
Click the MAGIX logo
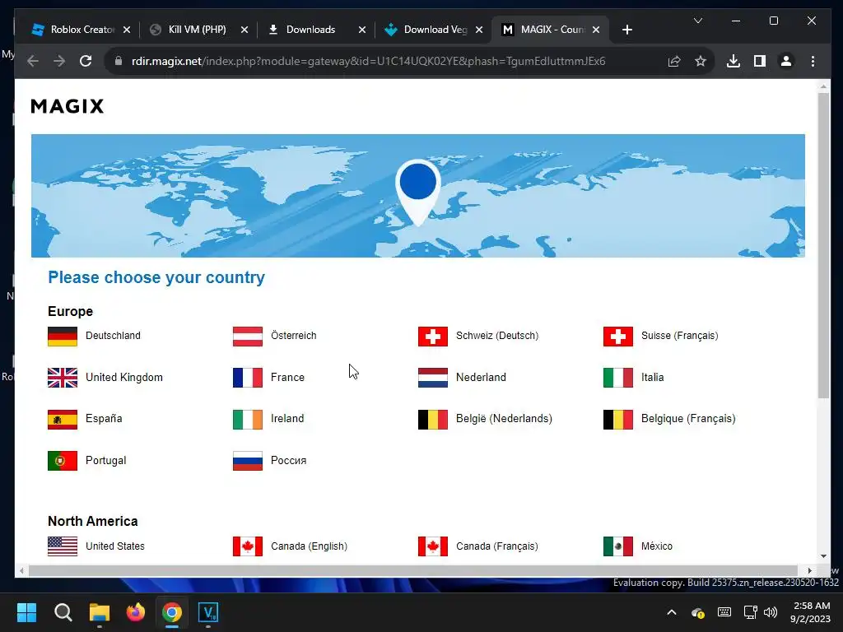(x=68, y=106)
